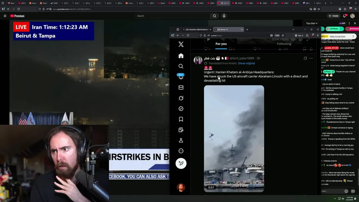Open live chat three-dot options menu
The width and height of the screenshot is (359, 202).
tap(349, 23)
